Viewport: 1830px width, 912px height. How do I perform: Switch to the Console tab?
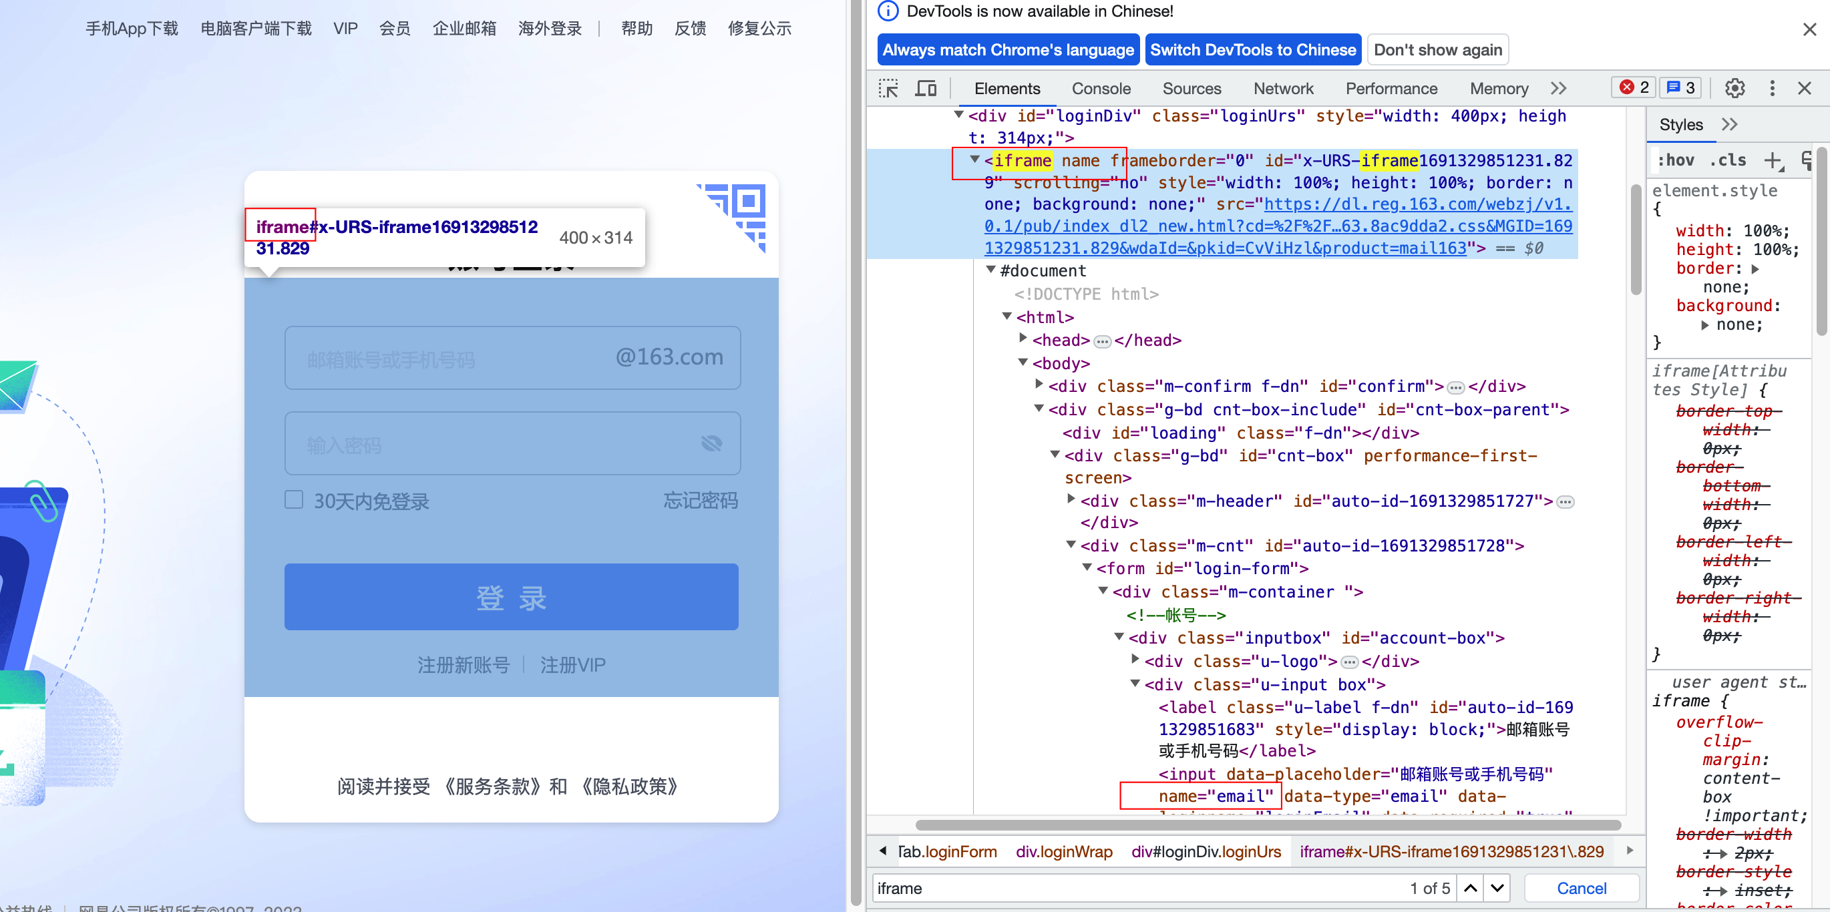(x=1101, y=89)
